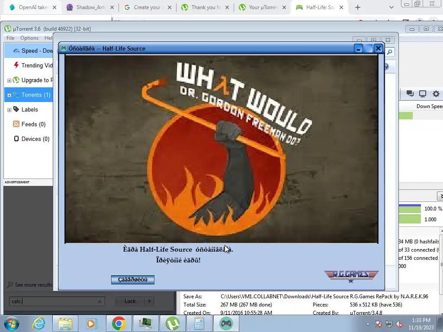The height and width of the screenshot is (332, 443).
Task: Open the arrow next to Lock button
Action: 149,301
